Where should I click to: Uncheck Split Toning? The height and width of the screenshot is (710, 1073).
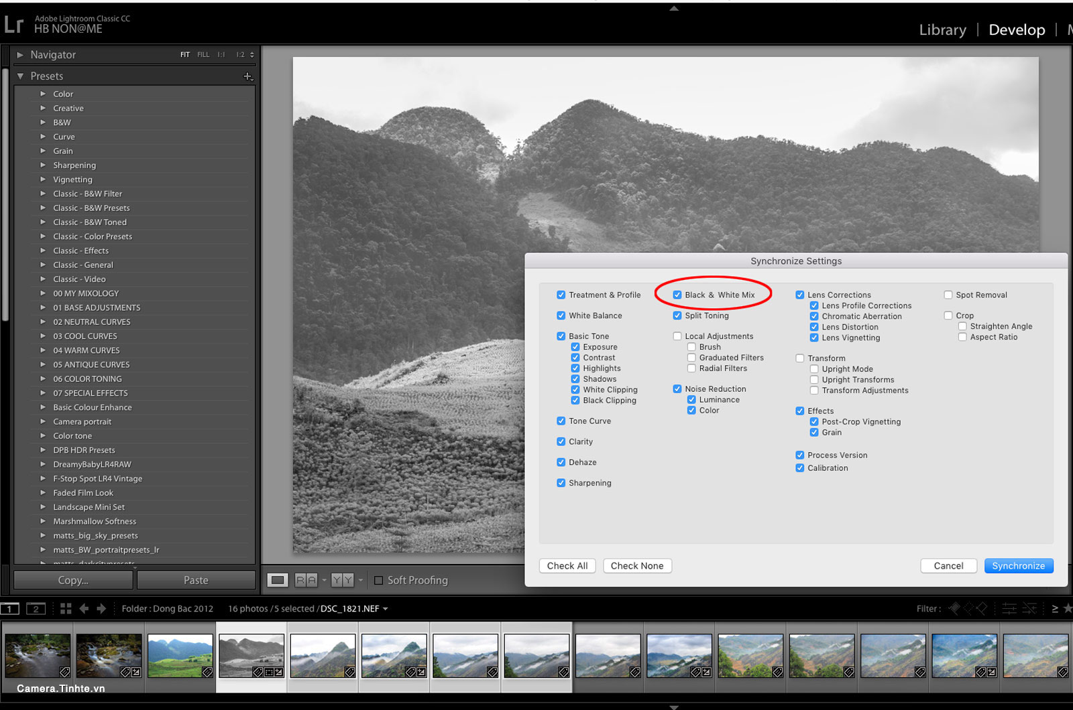pos(677,315)
